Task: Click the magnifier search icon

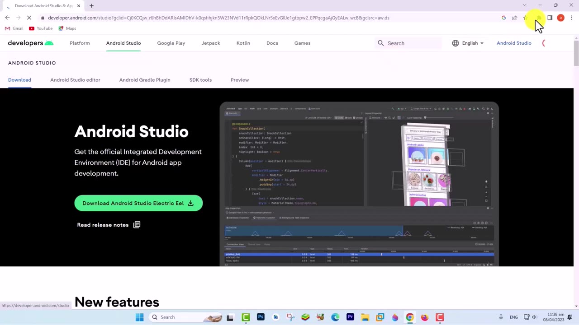Action: coord(381,43)
